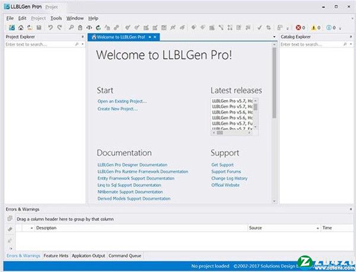Click the Support Forums link
The width and height of the screenshot is (356, 272).
point(226,172)
